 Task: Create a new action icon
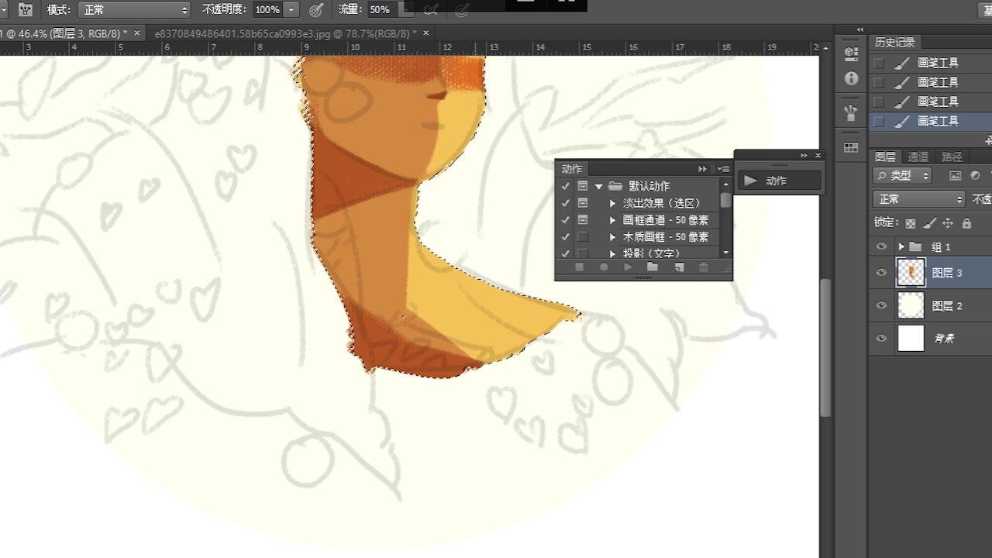pos(679,267)
